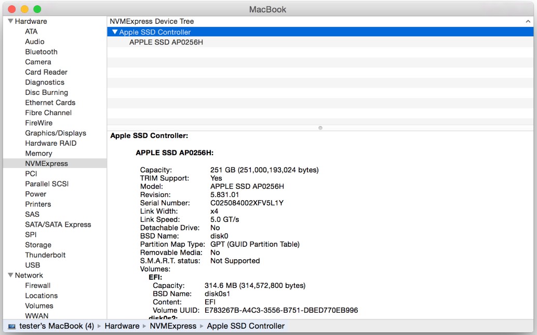
Task: Close the MacBook window with red button
Action: pyautogui.click(x=11, y=9)
